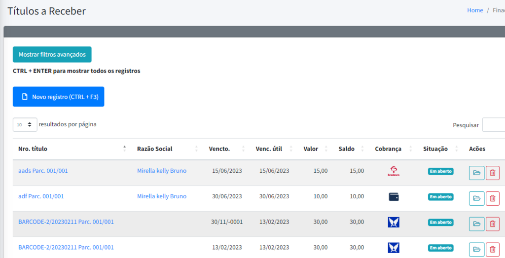Open folder icon for adf Parc. 001/001
Screen dimensions: 505x258
pos(476,198)
